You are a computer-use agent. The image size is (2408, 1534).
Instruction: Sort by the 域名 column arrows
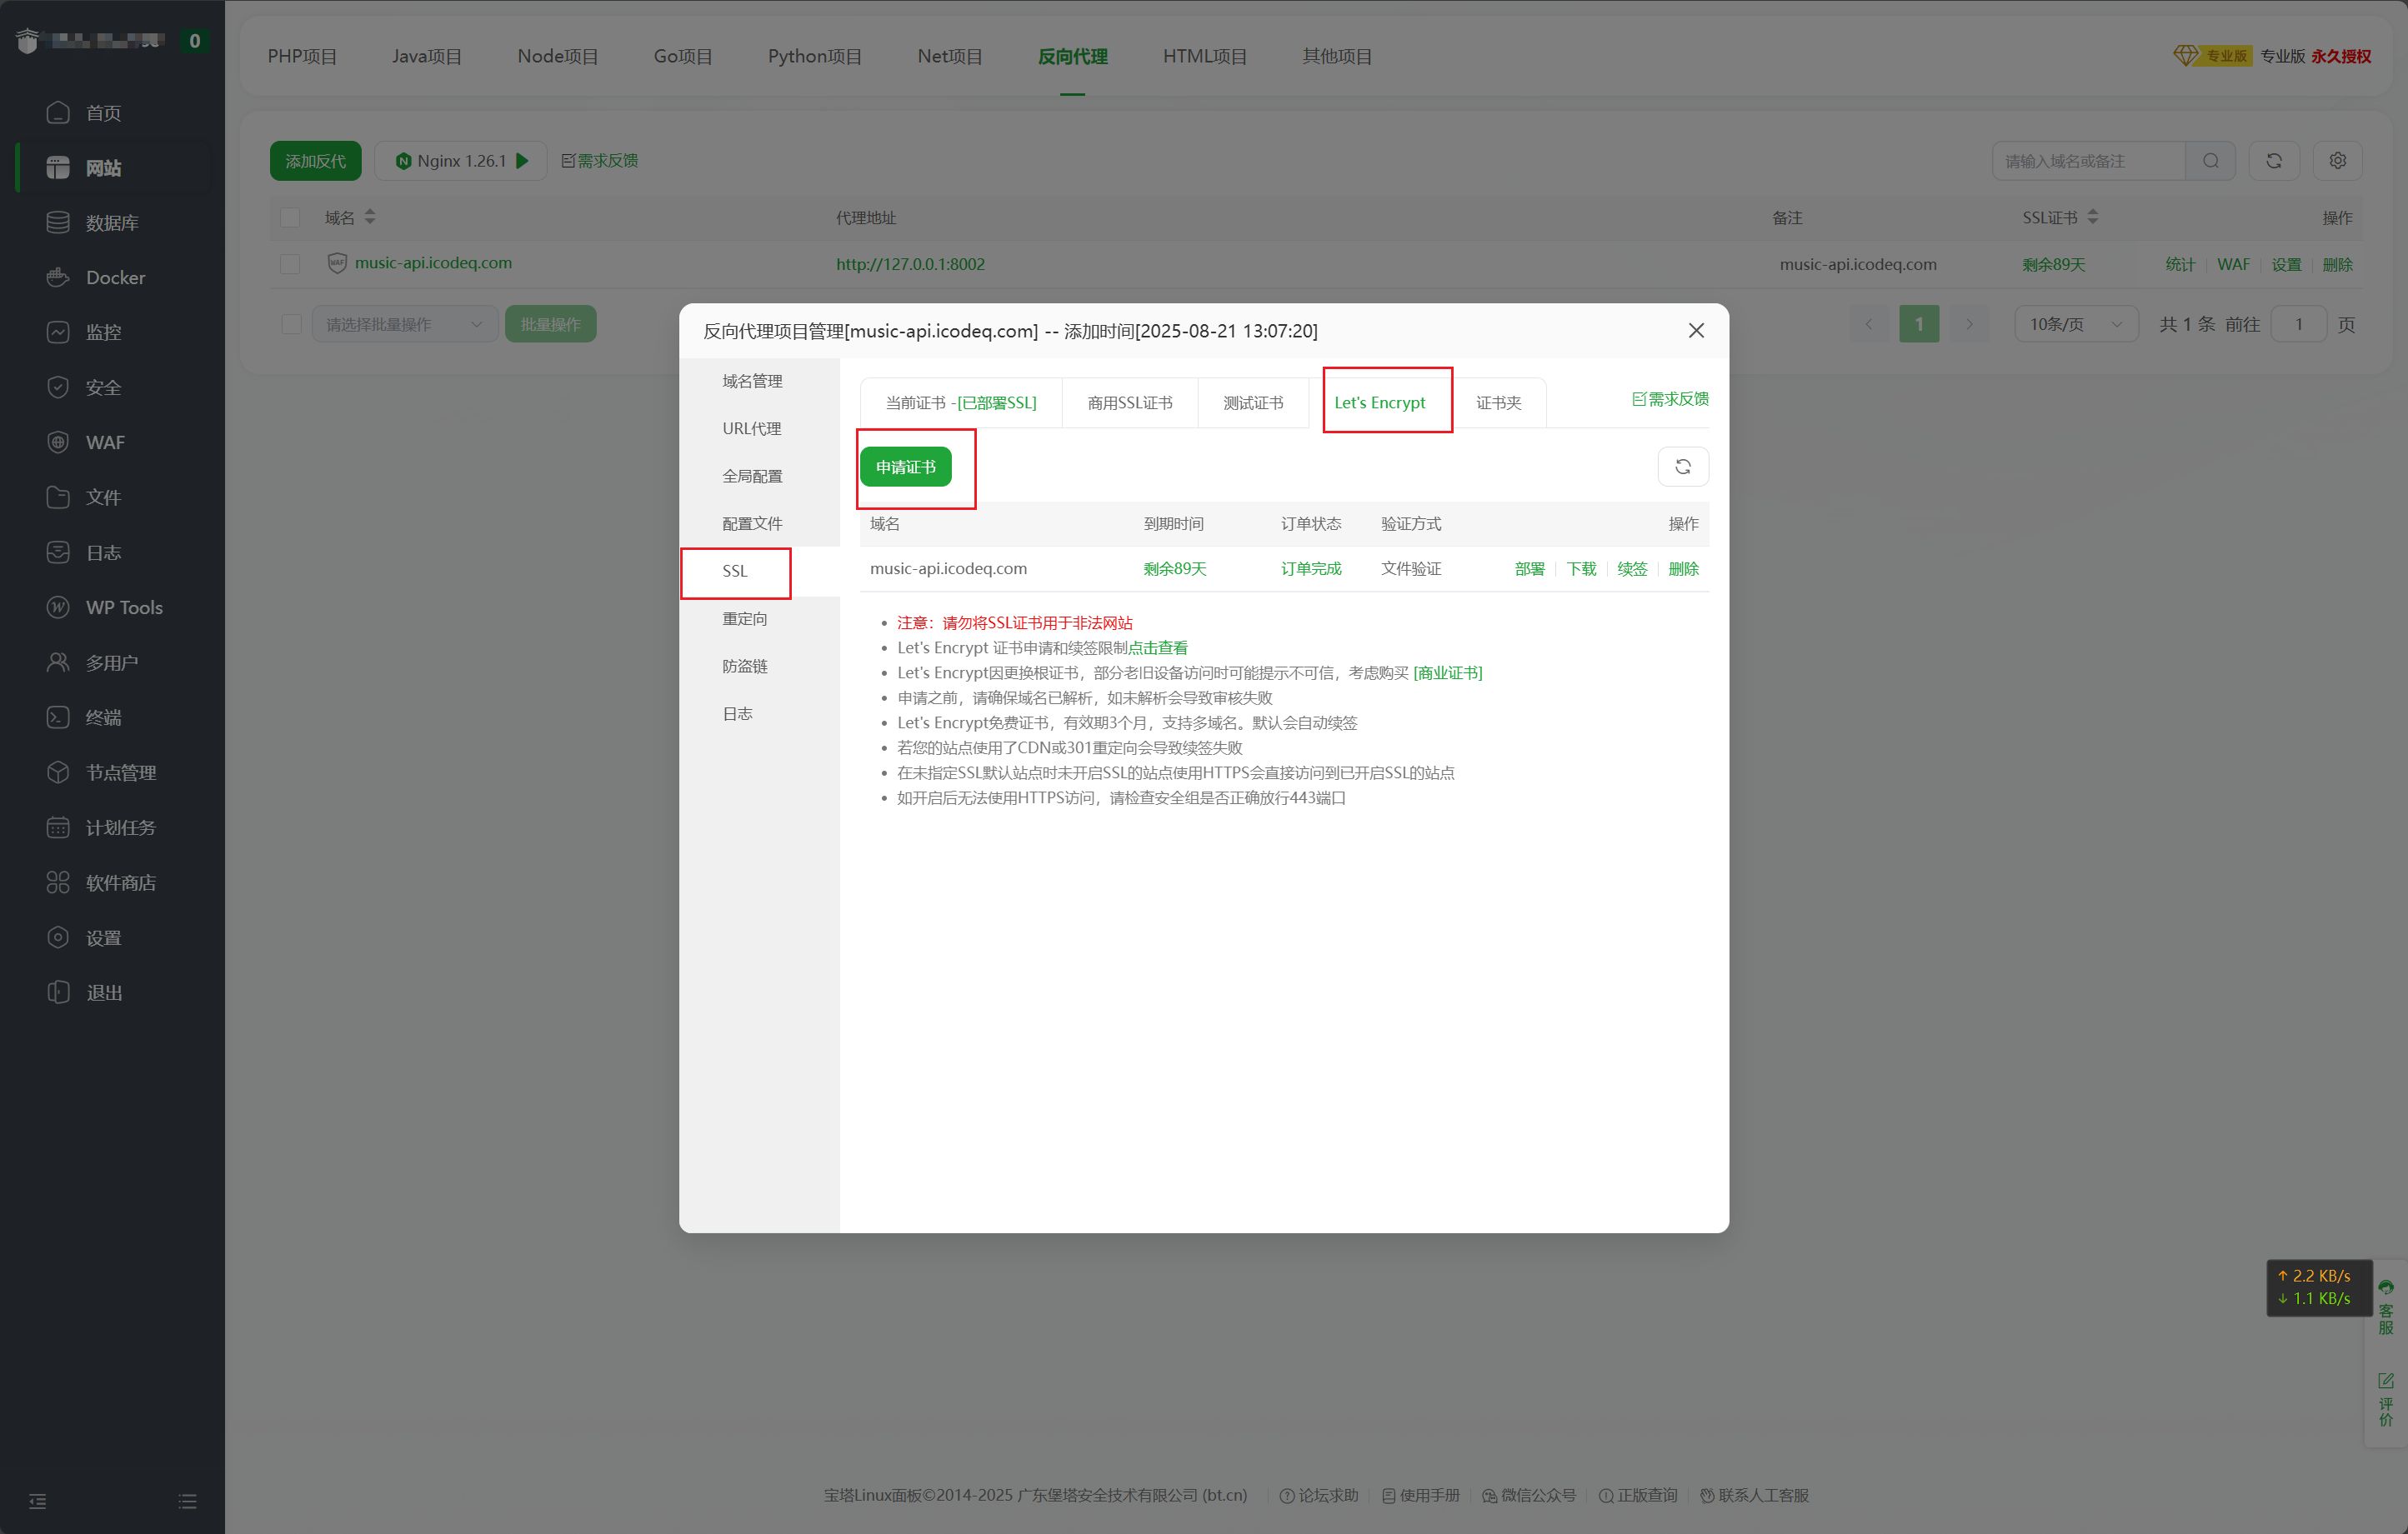[x=370, y=217]
